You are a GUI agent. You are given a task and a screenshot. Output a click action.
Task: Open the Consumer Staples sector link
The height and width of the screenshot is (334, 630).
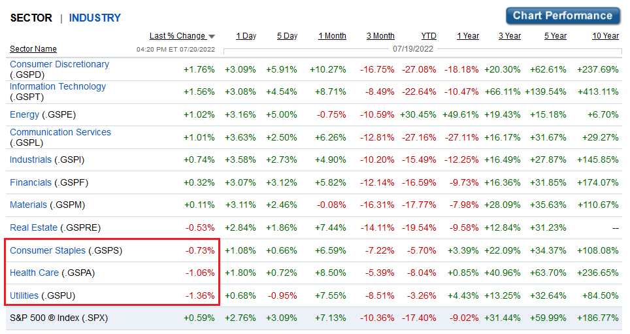(48, 250)
